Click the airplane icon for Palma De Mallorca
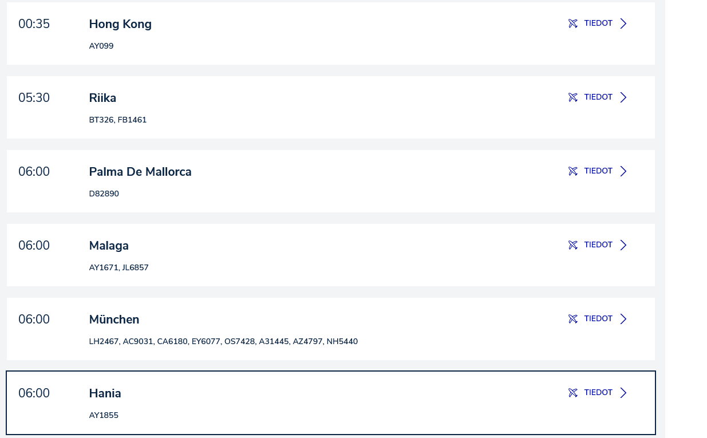This screenshot has height=438, width=707. point(573,171)
